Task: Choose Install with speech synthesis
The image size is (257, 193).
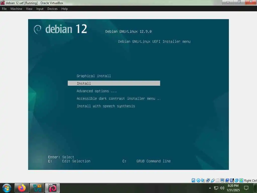Action: click(106, 106)
